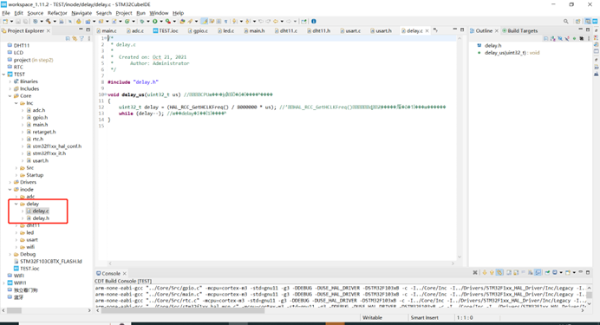Close the Outline view tab
The width and height of the screenshot is (600, 325).
[x=496, y=30]
